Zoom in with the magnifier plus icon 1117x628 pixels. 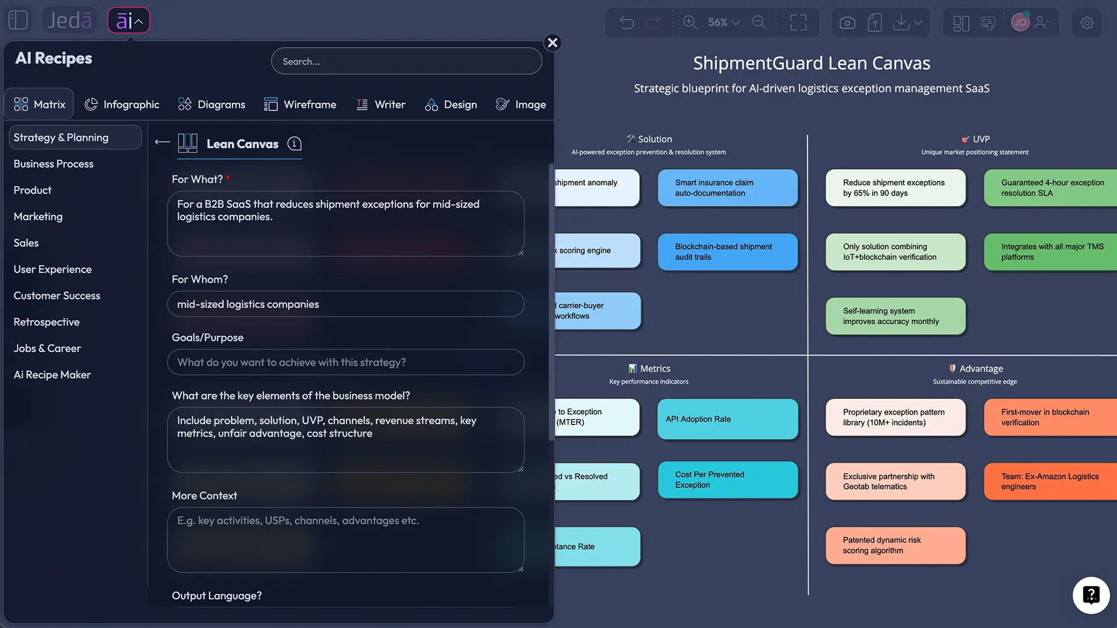[690, 22]
